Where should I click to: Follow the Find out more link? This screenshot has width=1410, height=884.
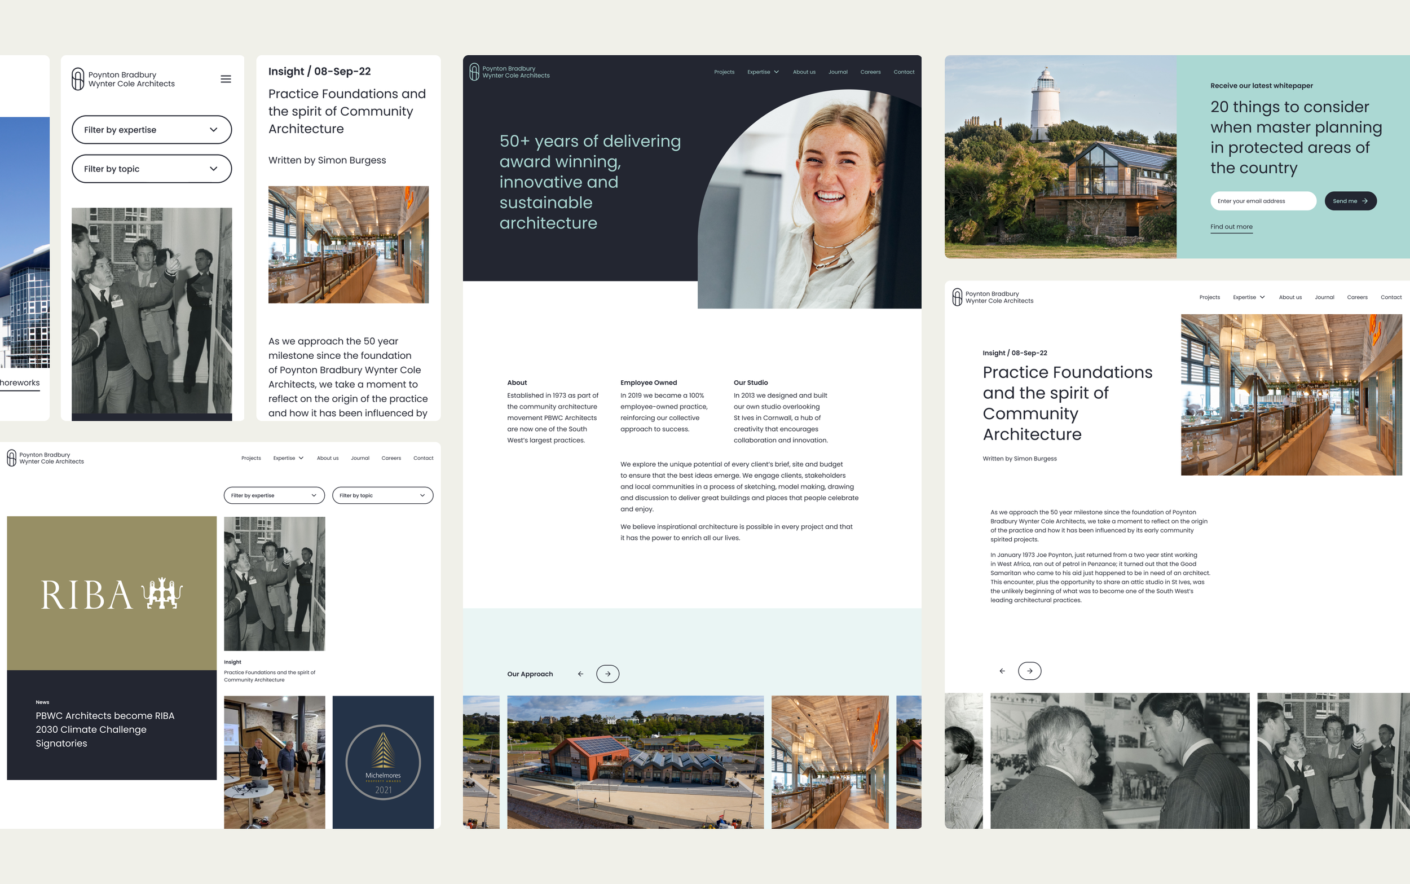pyautogui.click(x=1231, y=227)
